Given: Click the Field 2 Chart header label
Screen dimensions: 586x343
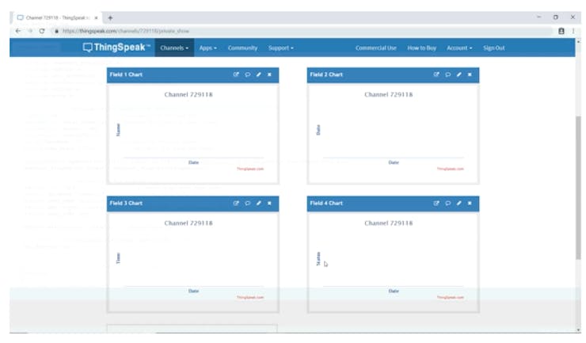Looking at the screenshot, I should [x=326, y=74].
